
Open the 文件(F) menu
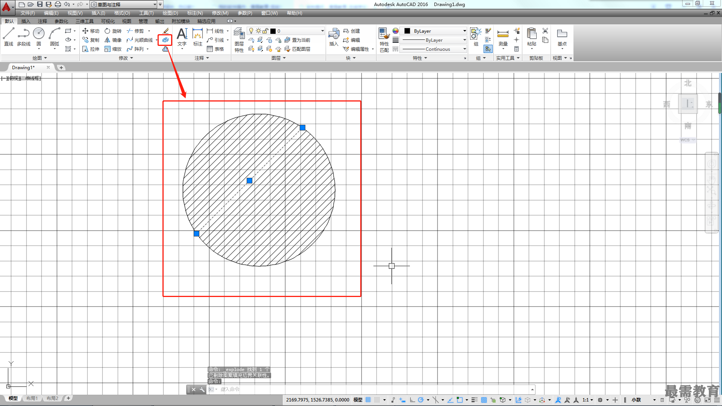pos(28,13)
